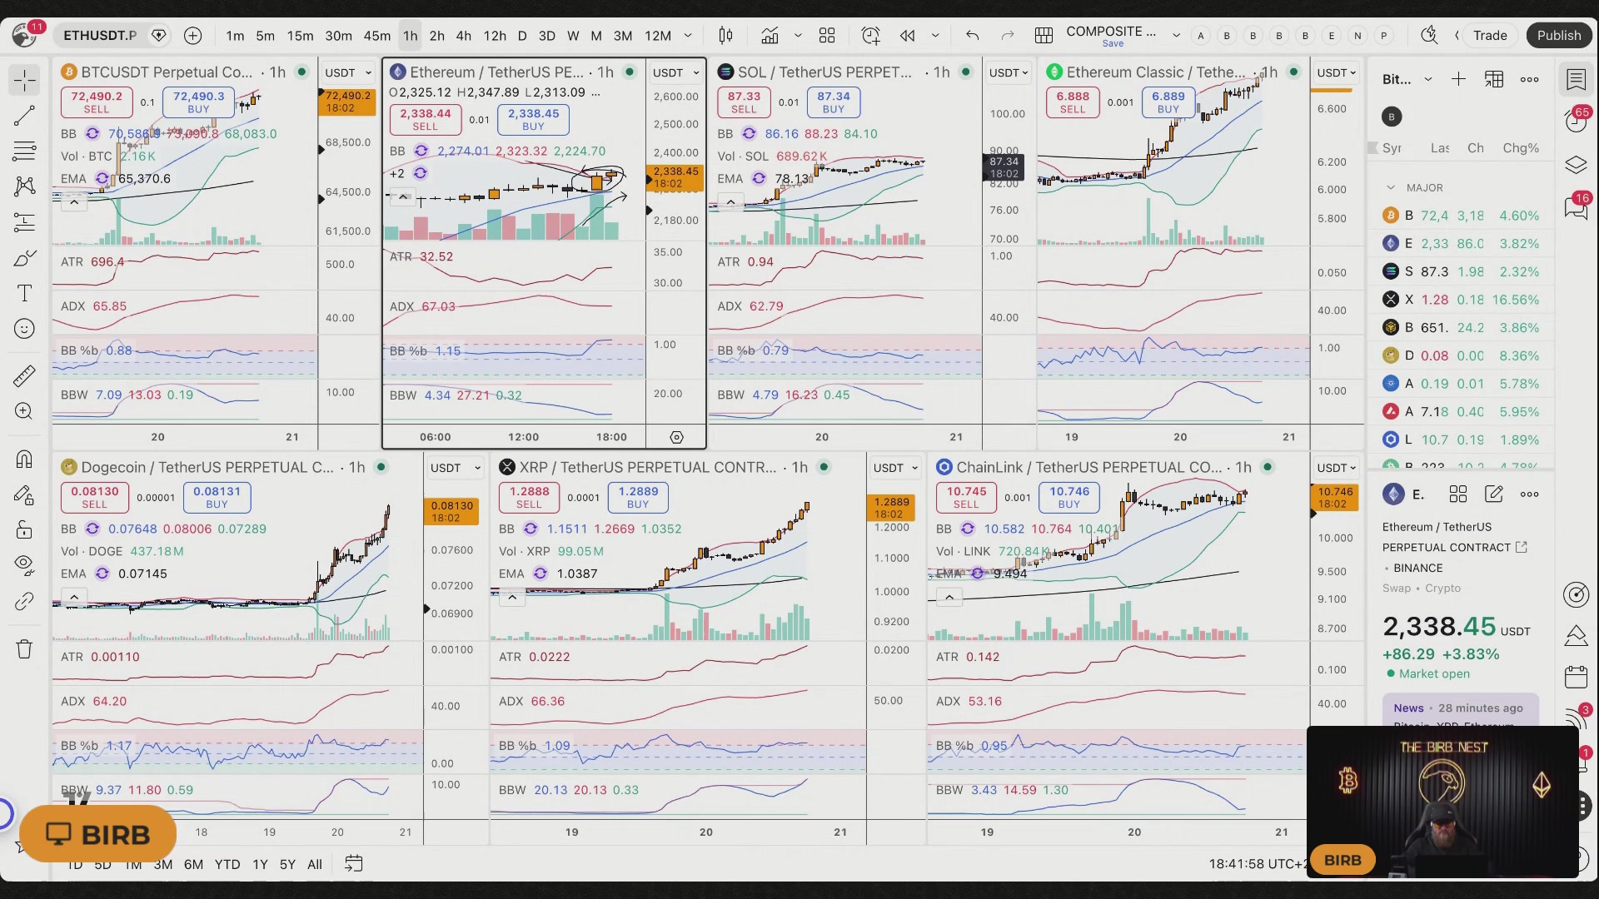Undo the last chart action

(x=972, y=36)
